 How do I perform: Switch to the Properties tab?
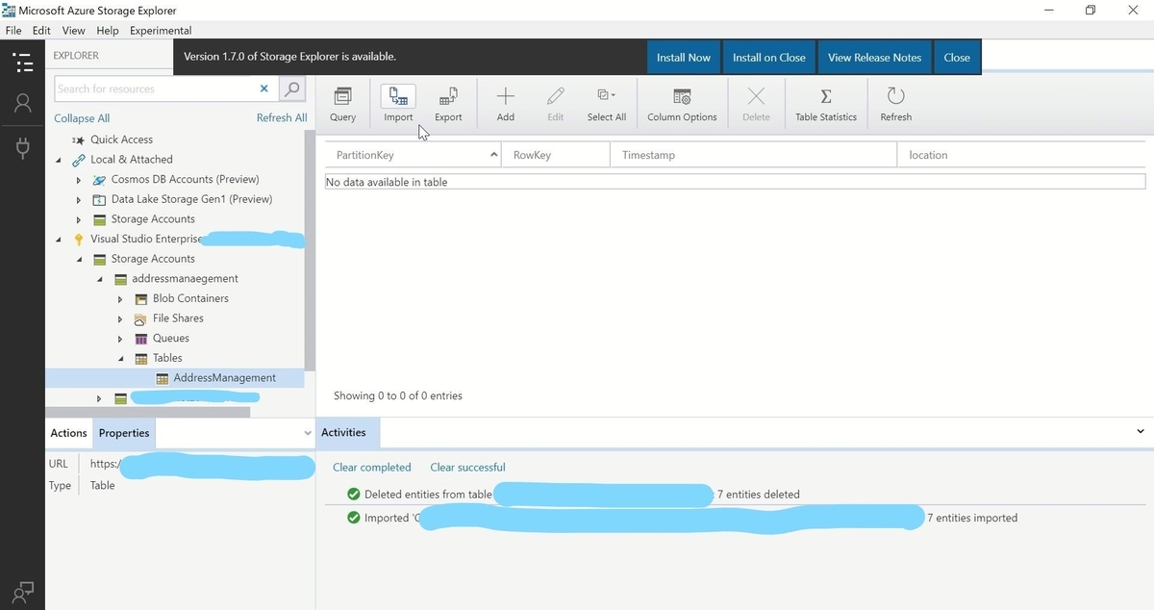tap(124, 433)
